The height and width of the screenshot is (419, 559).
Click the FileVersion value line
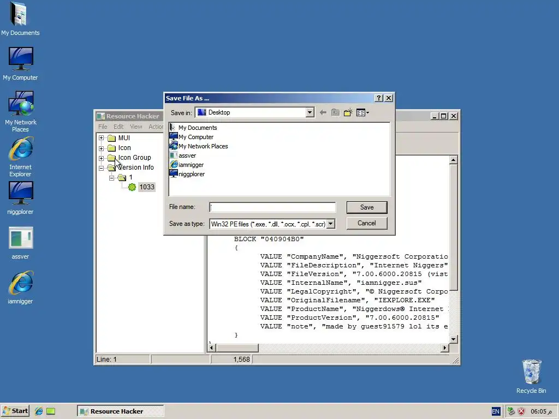(x=354, y=274)
